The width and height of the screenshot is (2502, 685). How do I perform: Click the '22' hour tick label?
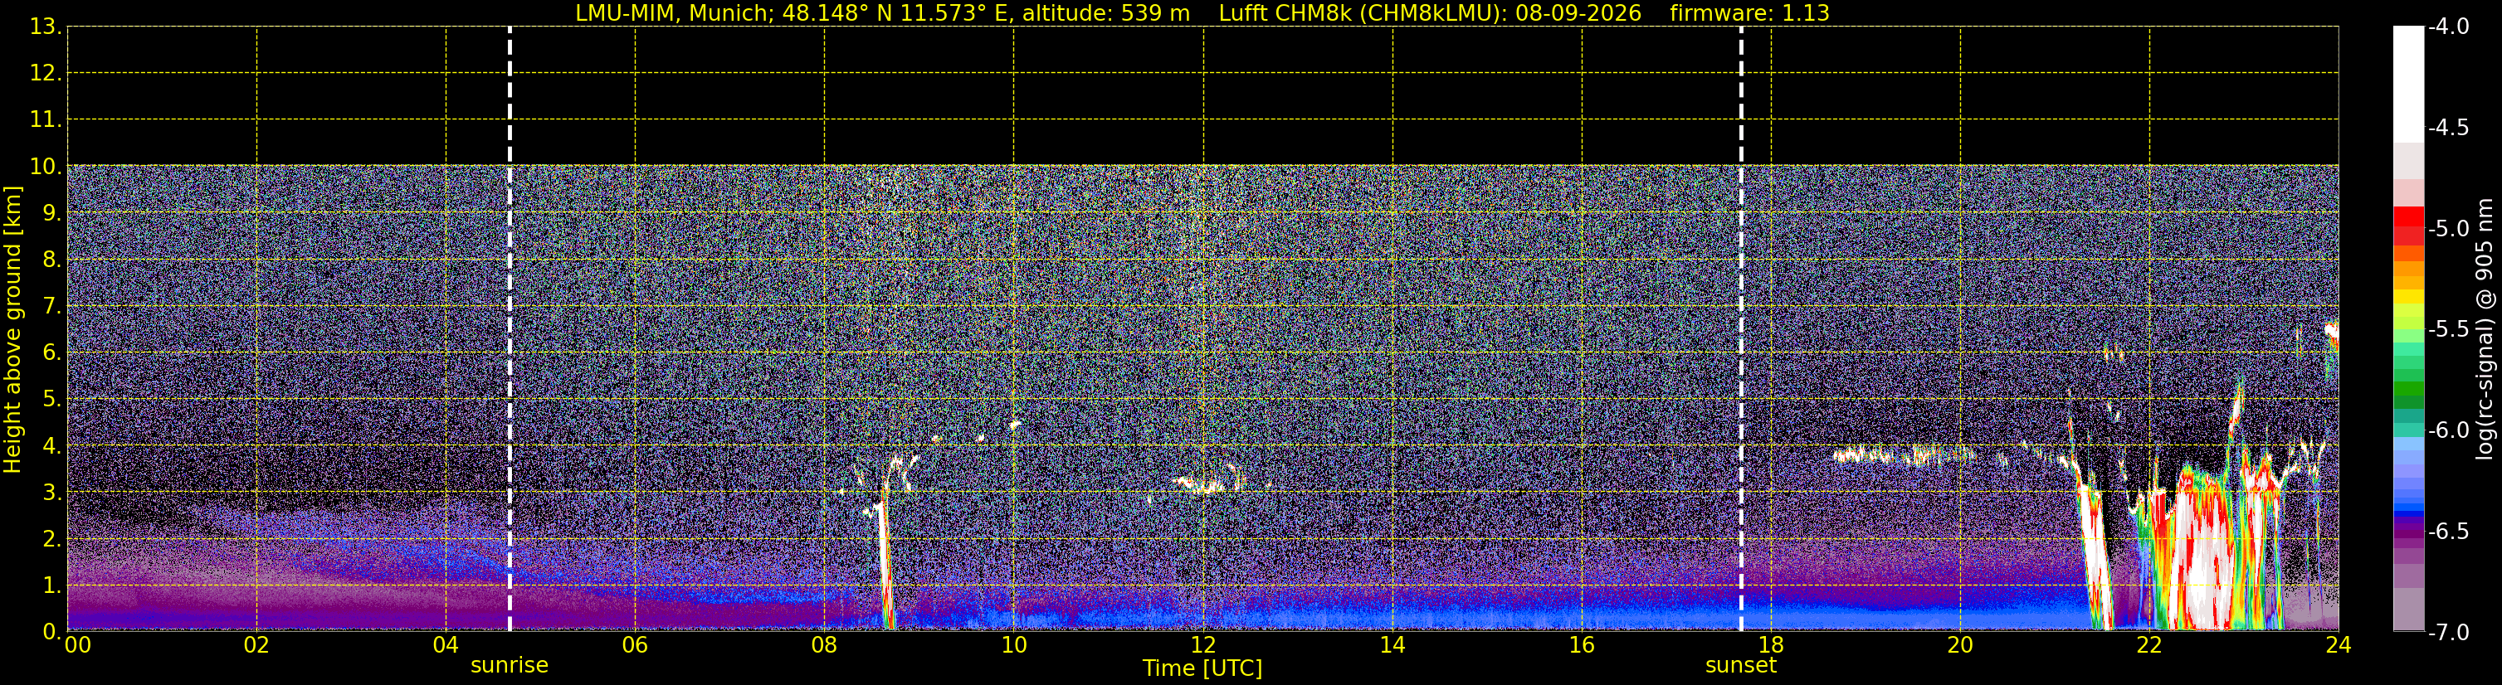[2149, 645]
